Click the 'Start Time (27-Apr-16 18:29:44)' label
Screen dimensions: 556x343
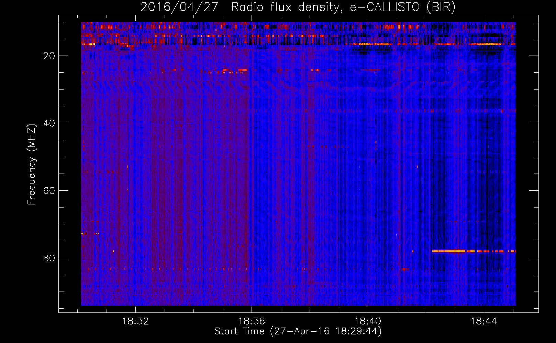pos(298,331)
